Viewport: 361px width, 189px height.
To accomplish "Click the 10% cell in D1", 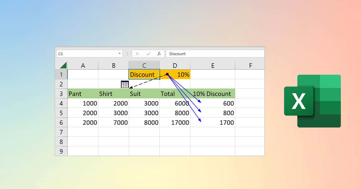I will coord(175,74).
